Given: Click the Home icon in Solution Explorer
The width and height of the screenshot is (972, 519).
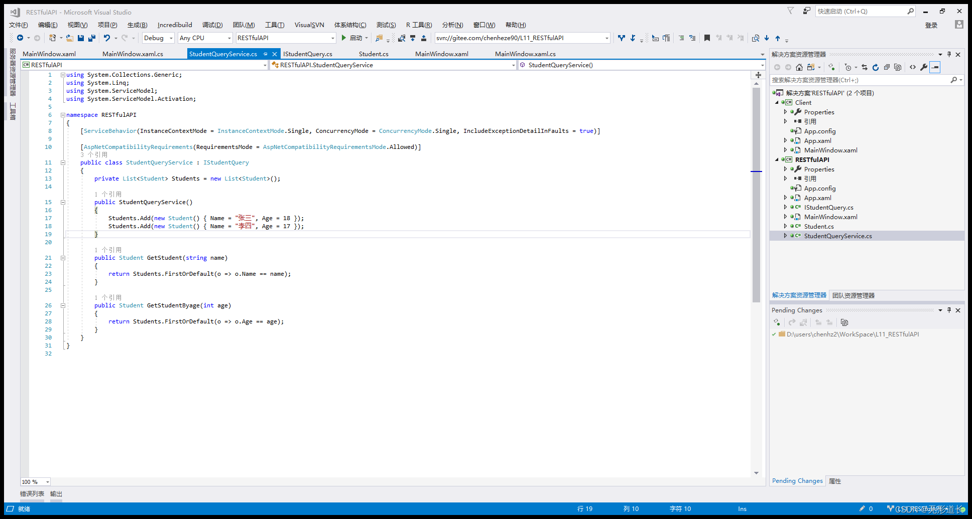Looking at the screenshot, I should pyautogui.click(x=799, y=67).
